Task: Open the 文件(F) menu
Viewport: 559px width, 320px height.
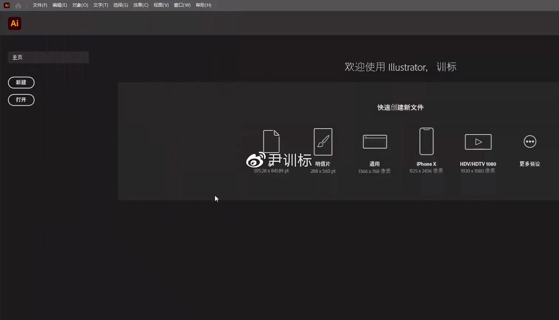Action: [40, 5]
